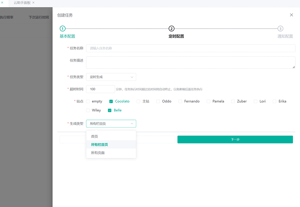Pick the highlighted 所有栏目页 option
Screen dimensions: 300x207
click(x=100, y=145)
